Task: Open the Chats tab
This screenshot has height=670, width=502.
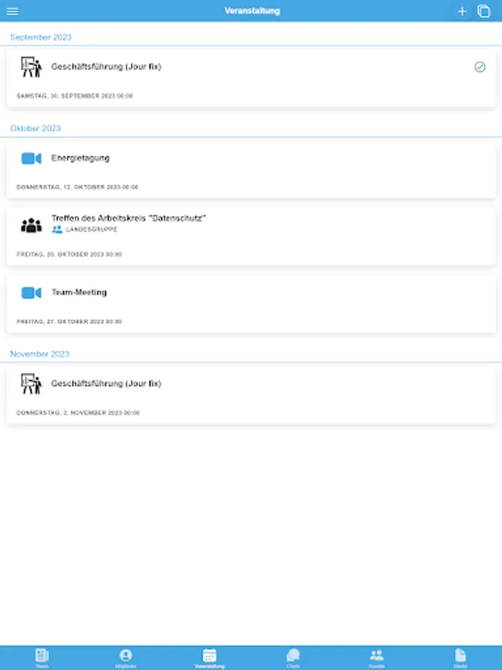Action: point(293,658)
